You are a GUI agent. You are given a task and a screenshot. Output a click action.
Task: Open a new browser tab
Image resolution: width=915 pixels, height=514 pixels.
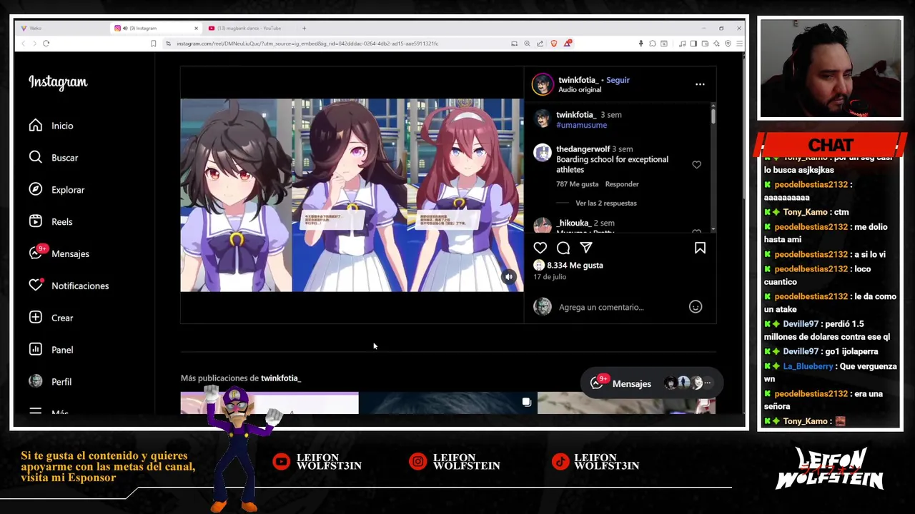tap(304, 29)
